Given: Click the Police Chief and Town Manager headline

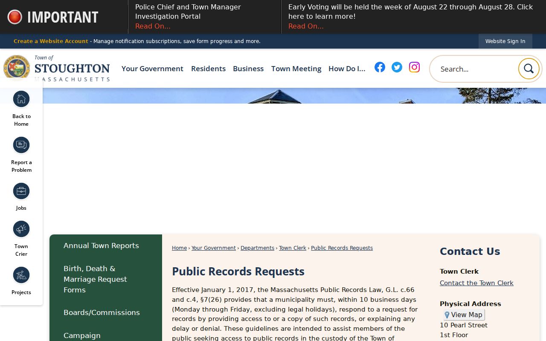Looking at the screenshot, I should pos(188,12).
